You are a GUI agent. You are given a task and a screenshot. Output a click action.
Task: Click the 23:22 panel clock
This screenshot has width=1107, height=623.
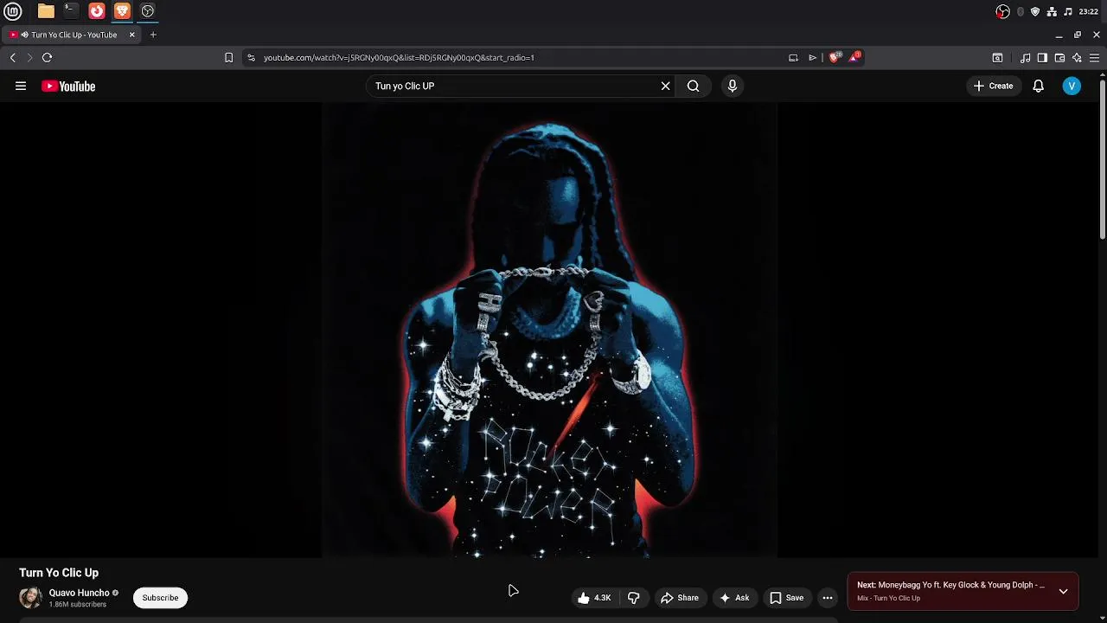pos(1089,11)
